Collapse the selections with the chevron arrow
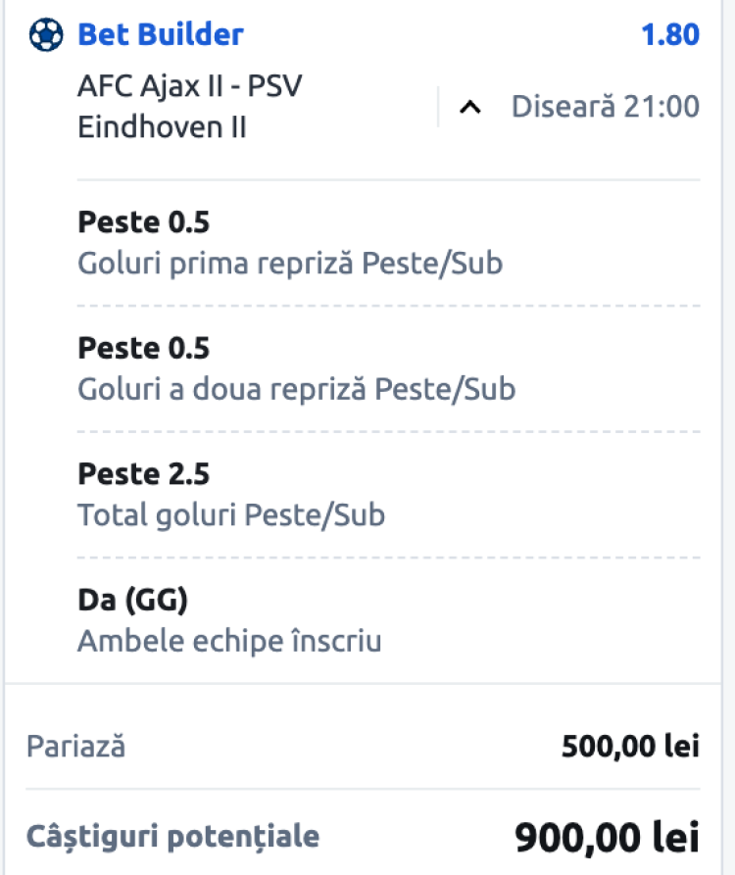 (x=470, y=108)
